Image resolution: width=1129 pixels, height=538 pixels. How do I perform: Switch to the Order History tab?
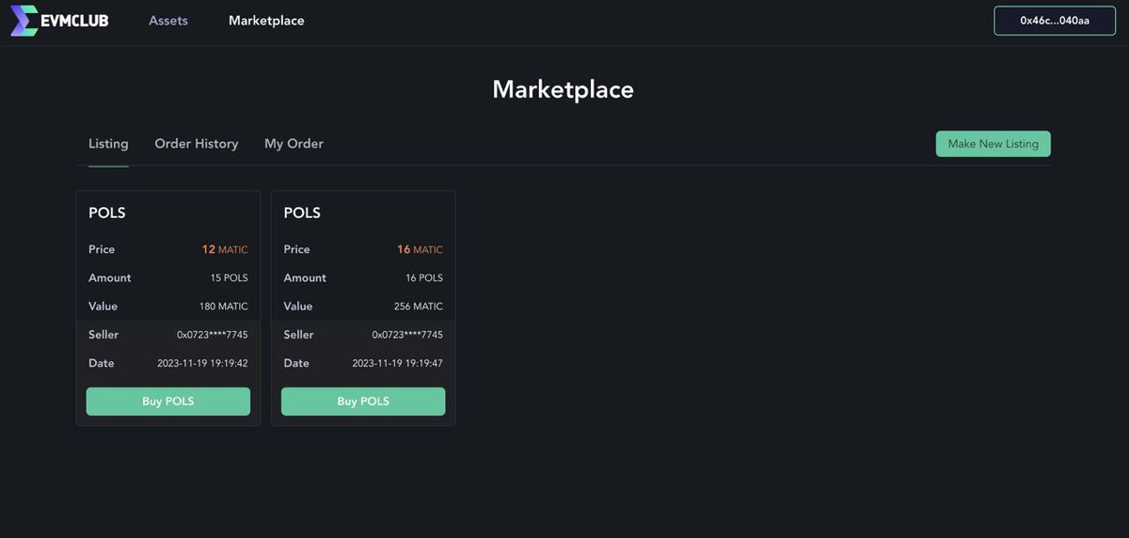197,144
